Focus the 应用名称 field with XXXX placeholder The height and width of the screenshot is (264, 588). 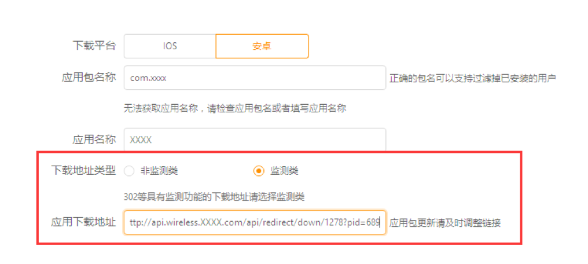(255, 140)
